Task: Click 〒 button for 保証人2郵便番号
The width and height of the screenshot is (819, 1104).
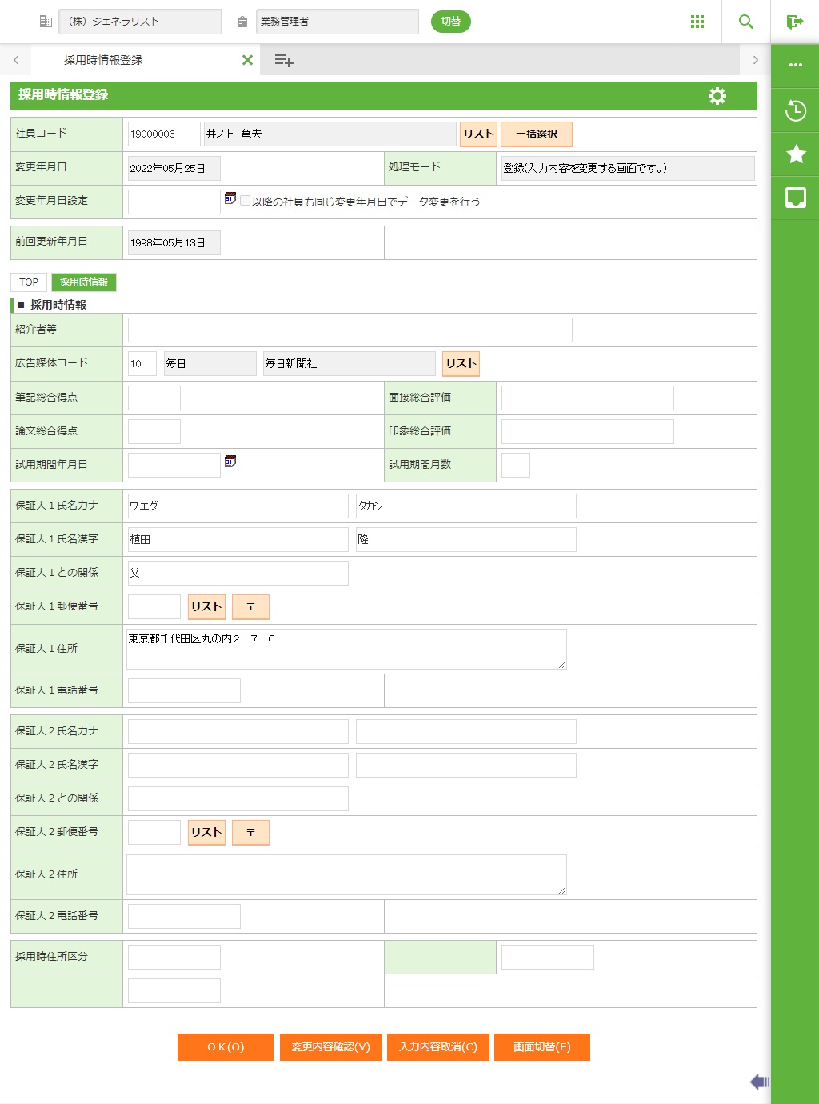Action: [x=250, y=833]
